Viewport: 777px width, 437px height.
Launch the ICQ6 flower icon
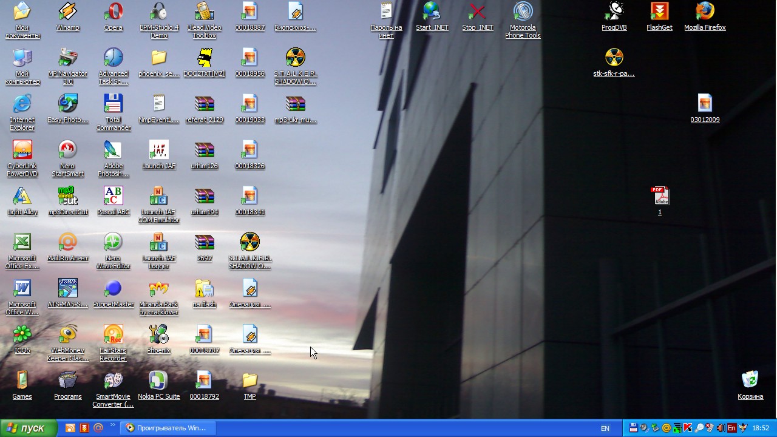point(22,339)
